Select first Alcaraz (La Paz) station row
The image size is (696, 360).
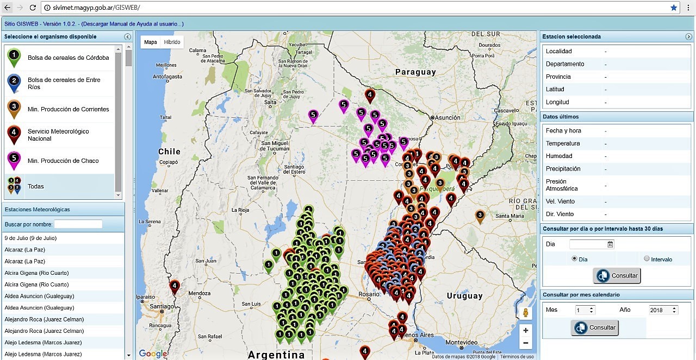[x=63, y=250]
